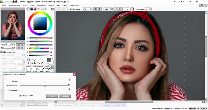Switch to raamin-ka document tab
The image size is (208, 110).
(x=115, y=105)
